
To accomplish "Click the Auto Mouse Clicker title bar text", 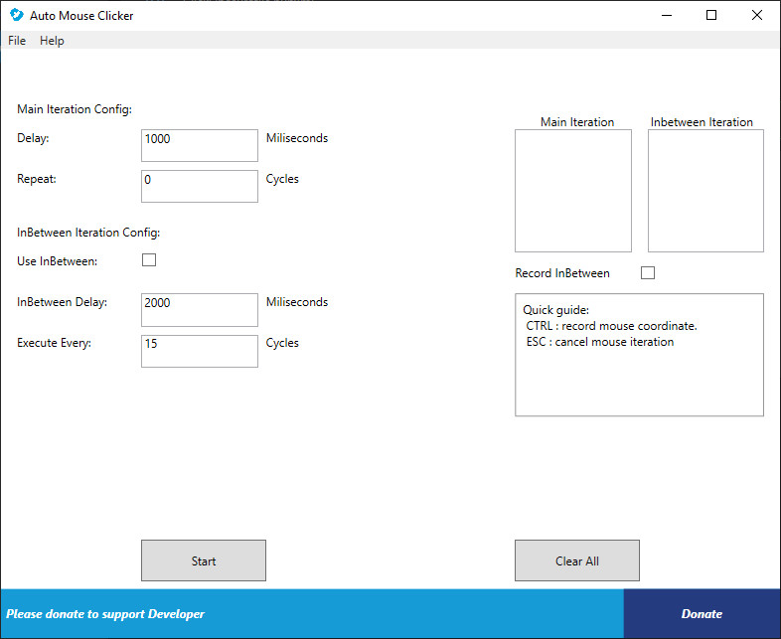I will click(x=81, y=16).
